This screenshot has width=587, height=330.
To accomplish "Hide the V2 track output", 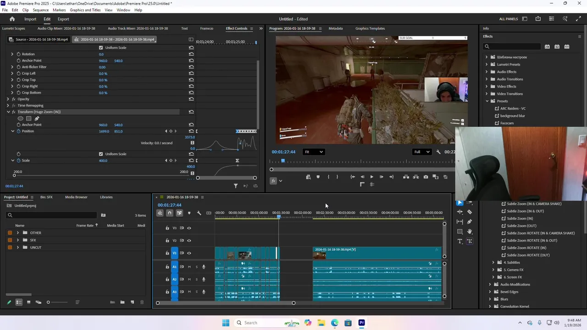I will coord(189,241).
